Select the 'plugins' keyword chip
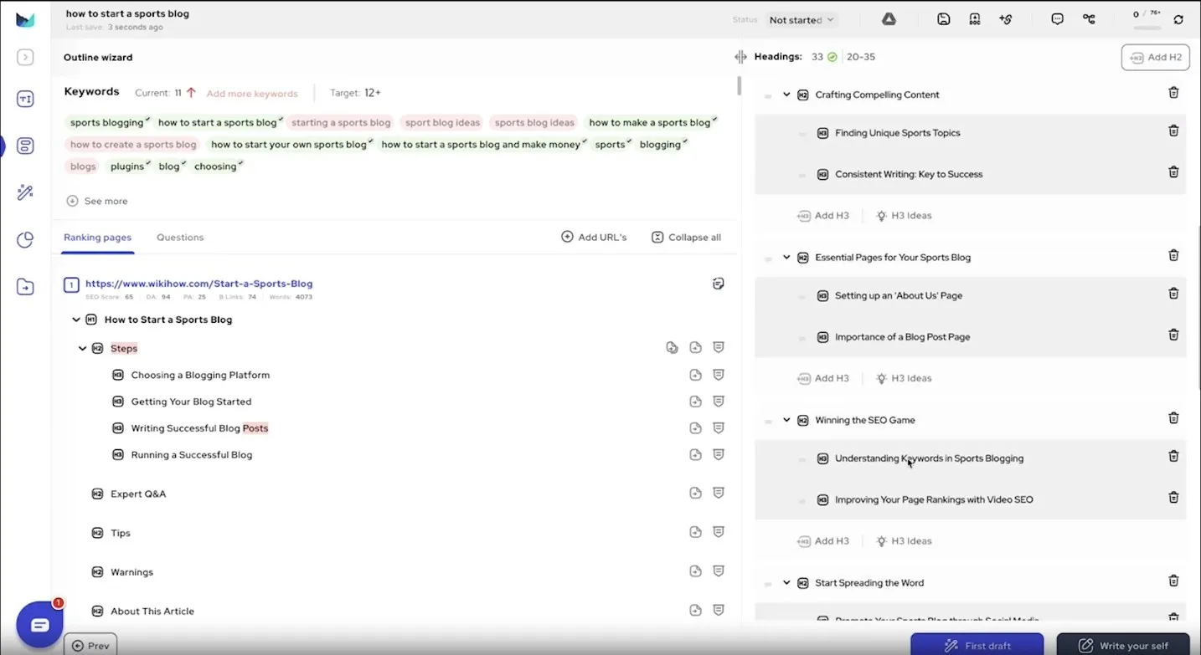This screenshot has width=1201, height=655. [x=130, y=166]
